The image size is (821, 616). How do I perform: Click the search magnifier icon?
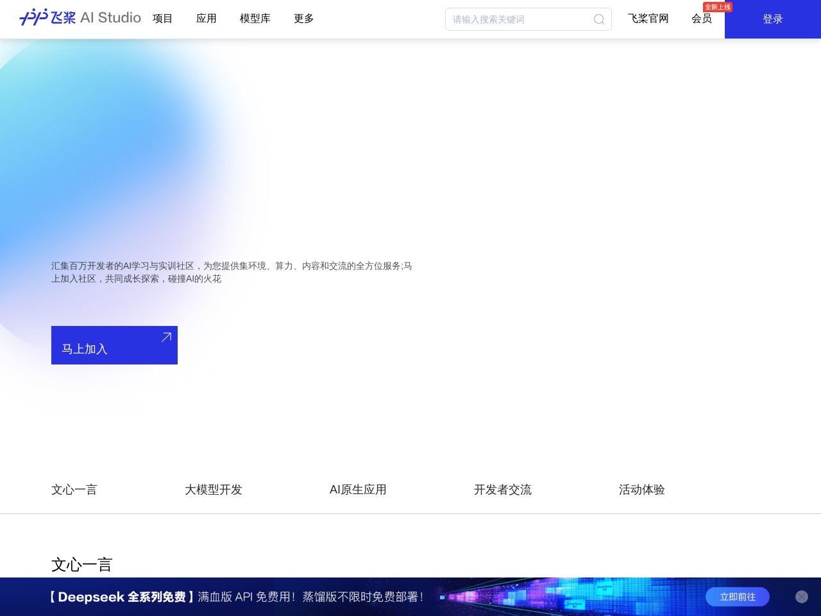pos(598,19)
